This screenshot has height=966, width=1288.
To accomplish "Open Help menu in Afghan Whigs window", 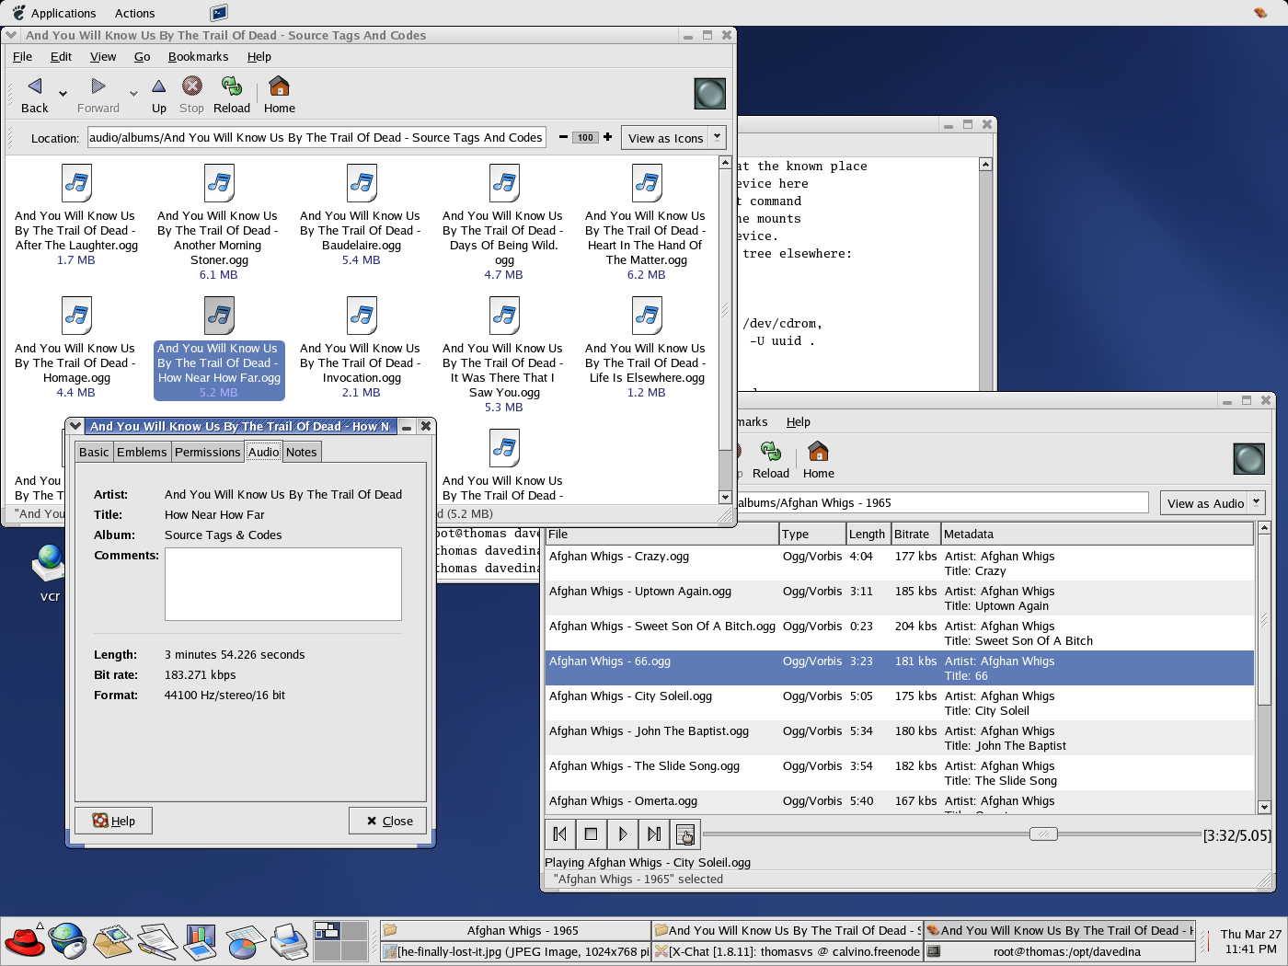I will pyautogui.click(x=798, y=421).
